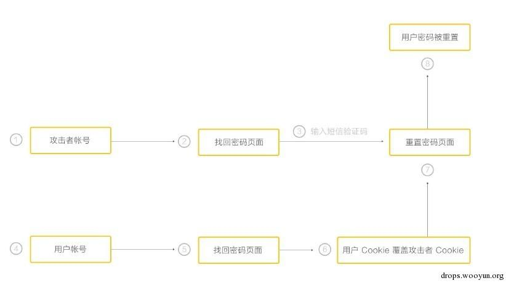Click the 用户密码被重置 box
The image size is (506, 283).
429,38
